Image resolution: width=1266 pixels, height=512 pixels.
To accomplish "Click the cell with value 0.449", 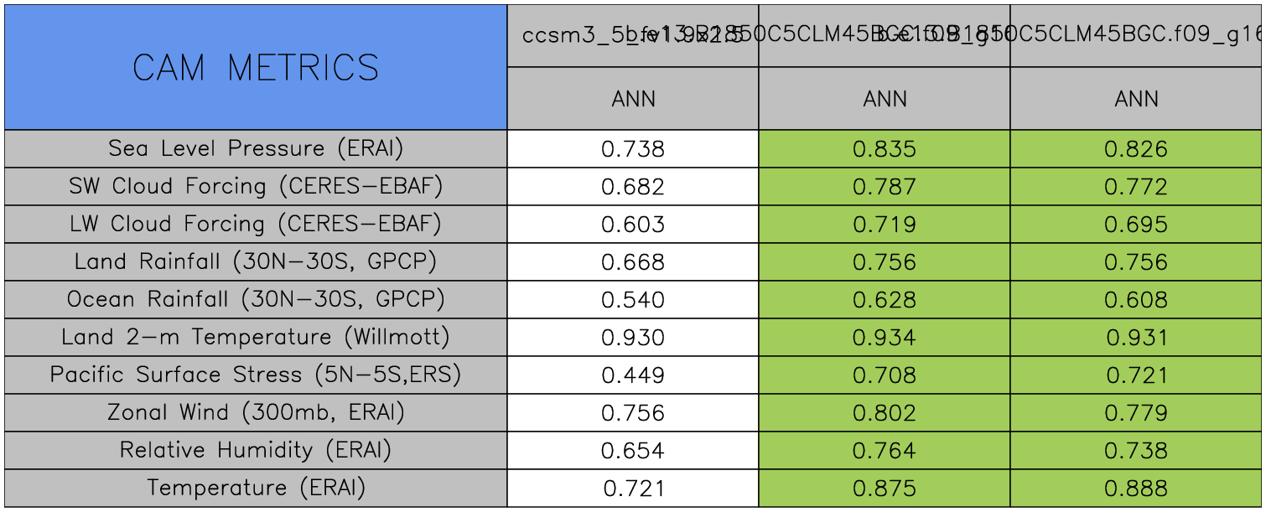I will pyautogui.click(x=633, y=375).
